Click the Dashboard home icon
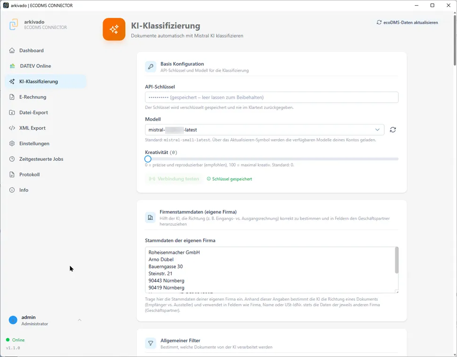Screen dimensions: 457x357 pyautogui.click(x=12, y=51)
